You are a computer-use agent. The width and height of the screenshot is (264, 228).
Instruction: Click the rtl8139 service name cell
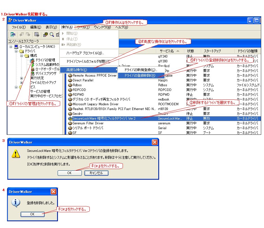pyautogui.click(x=163, y=109)
